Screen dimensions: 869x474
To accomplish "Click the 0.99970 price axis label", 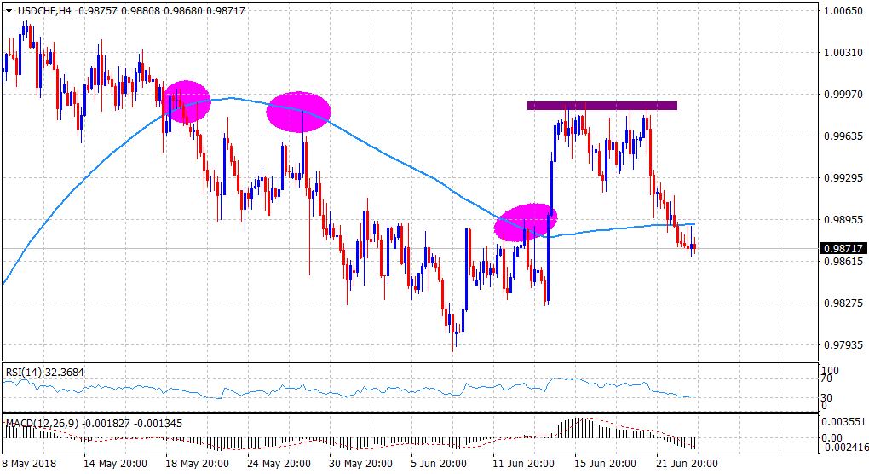I will 842,95.
